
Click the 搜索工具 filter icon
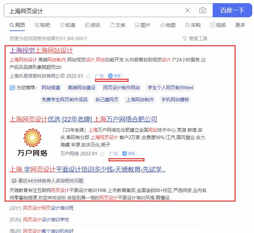point(184,38)
